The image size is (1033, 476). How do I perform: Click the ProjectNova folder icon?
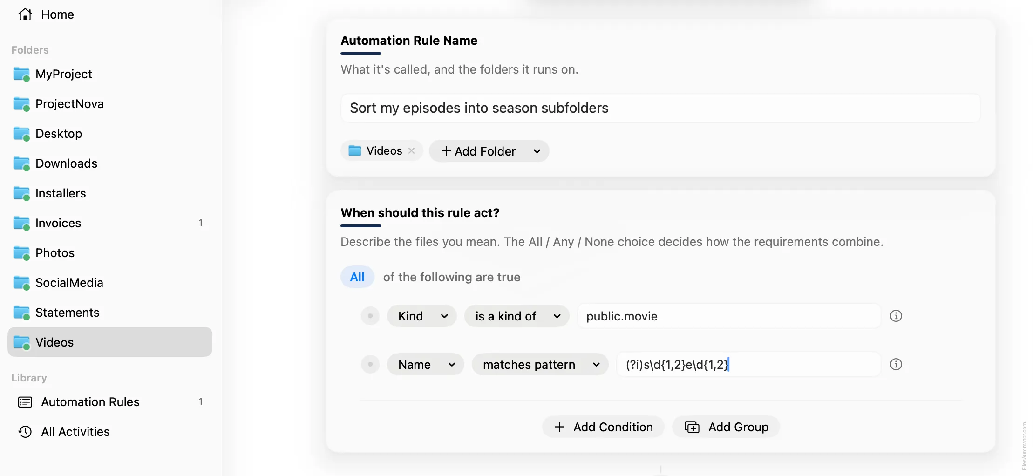(x=21, y=104)
